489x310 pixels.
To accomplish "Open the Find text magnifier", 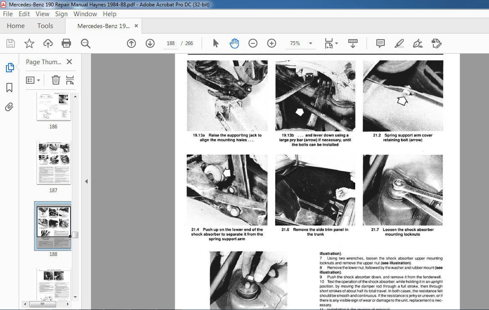I will coord(85,43).
